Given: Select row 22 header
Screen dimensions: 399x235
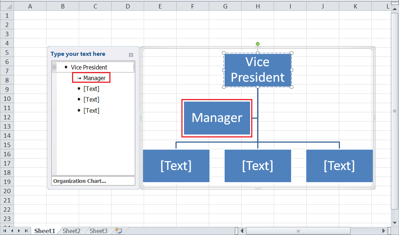Looking at the screenshot, I should 7,210.
